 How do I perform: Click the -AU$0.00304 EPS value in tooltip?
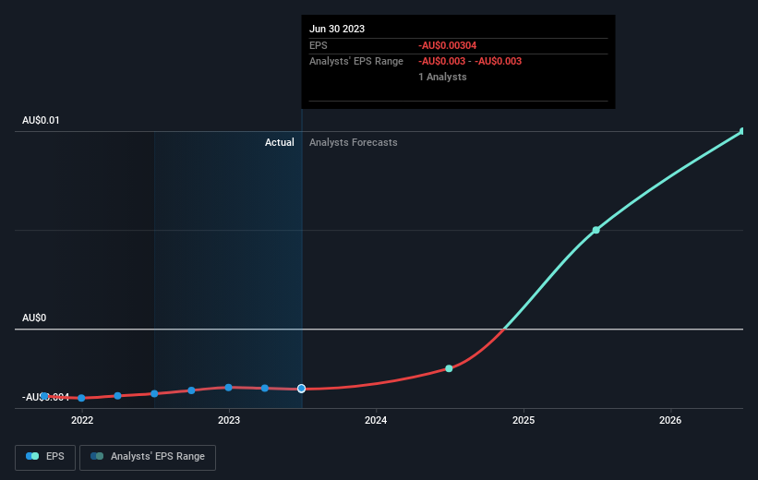(447, 45)
